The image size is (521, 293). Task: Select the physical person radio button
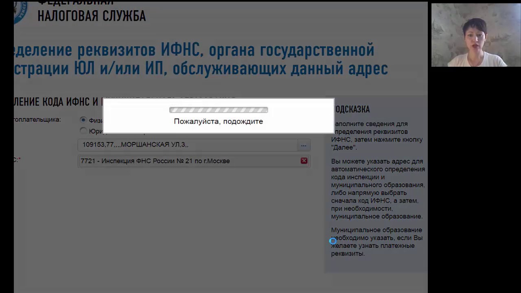[x=83, y=120]
